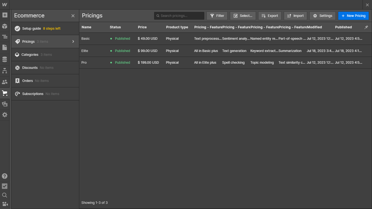
Task: Open the Discounts section
Action: (x=30, y=67)
